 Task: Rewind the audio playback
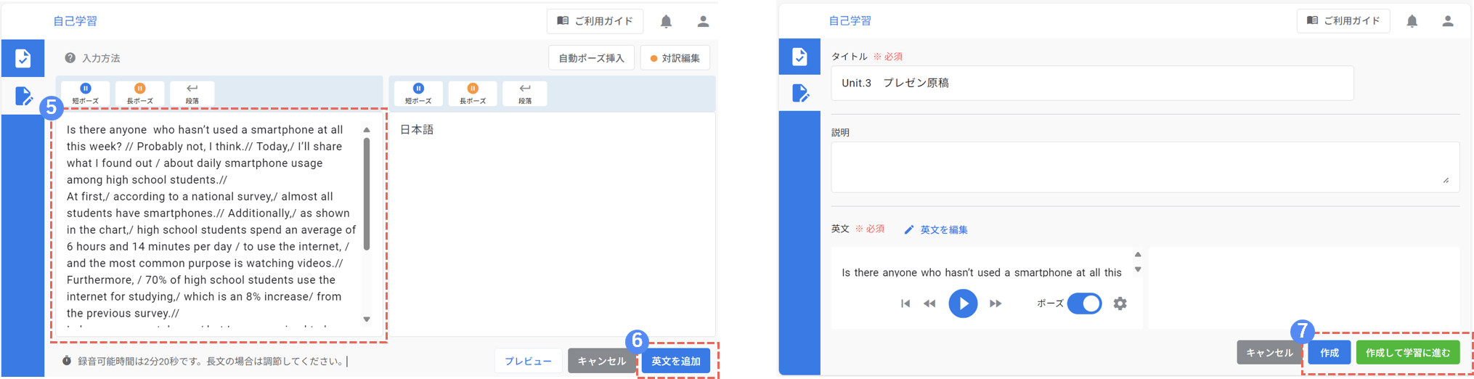(x=929, y=303)
